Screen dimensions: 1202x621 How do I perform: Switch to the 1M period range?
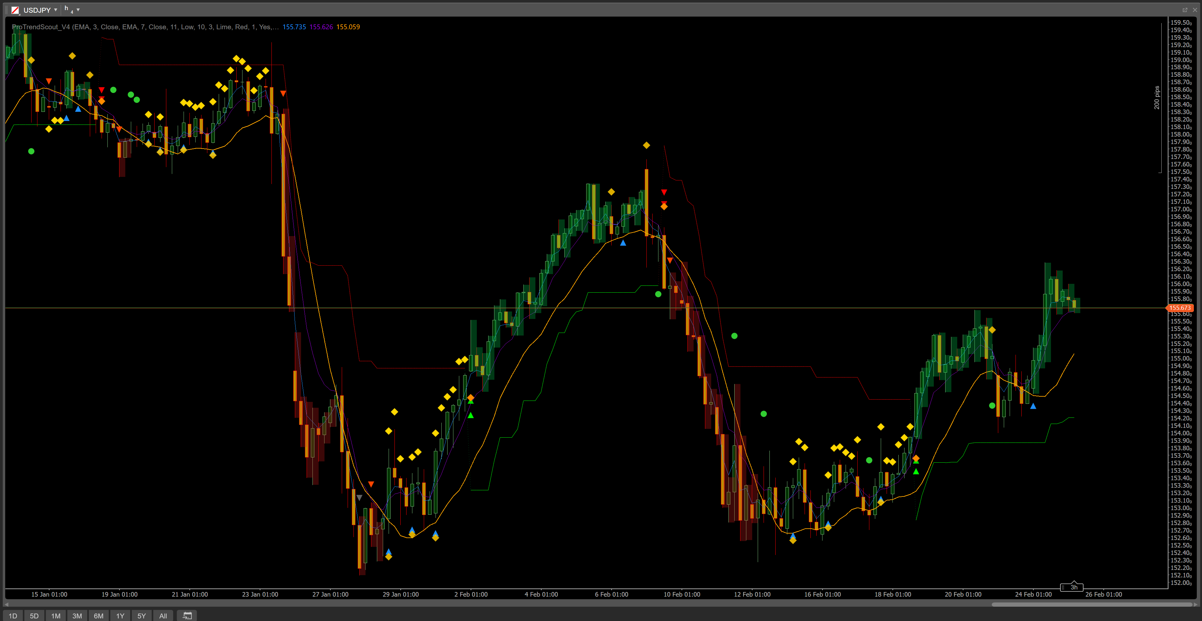point(56,616)
